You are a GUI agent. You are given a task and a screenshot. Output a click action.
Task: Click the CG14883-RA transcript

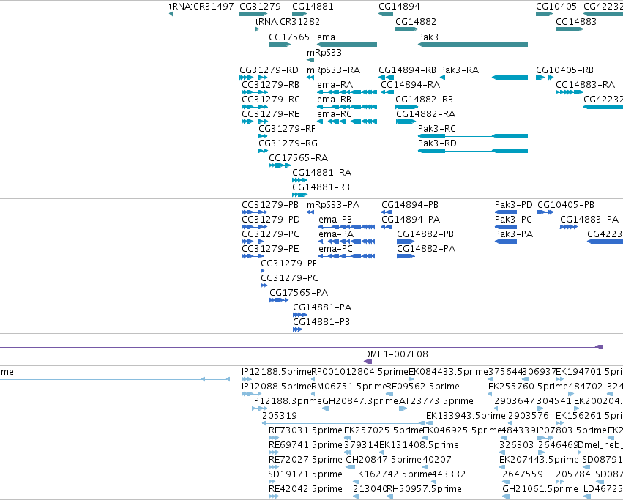(x=570, y=92)
